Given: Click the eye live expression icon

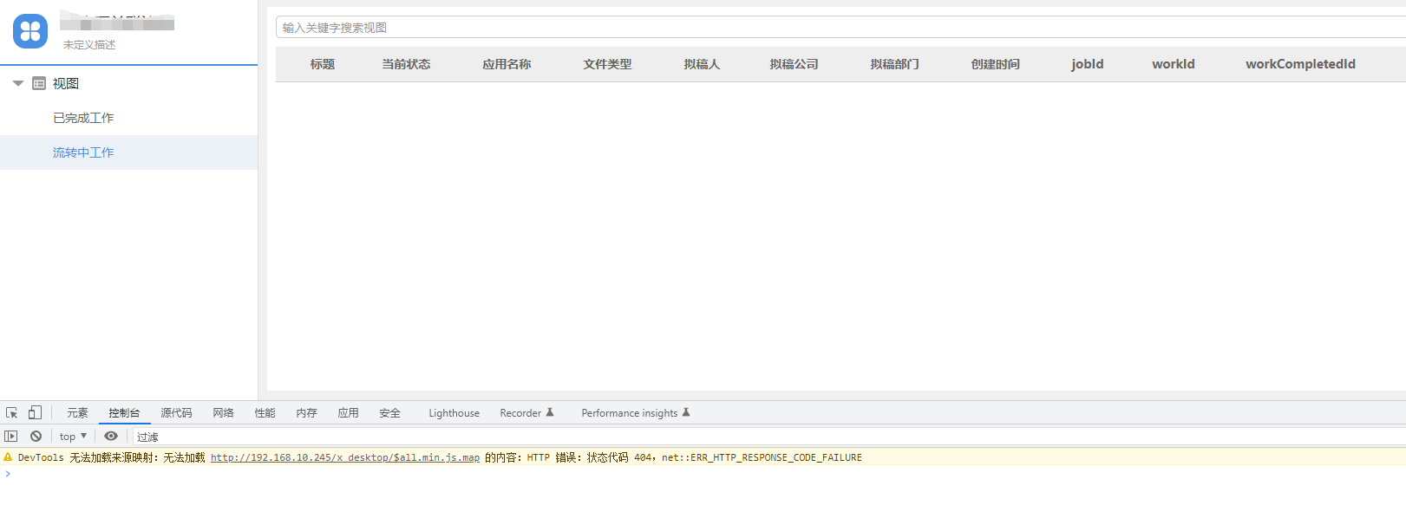Looking at the screenshot, I should pyautogui.click(x=111, y=437).
